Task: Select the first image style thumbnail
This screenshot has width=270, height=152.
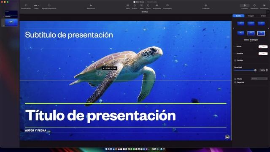Action: pos(241,23)
